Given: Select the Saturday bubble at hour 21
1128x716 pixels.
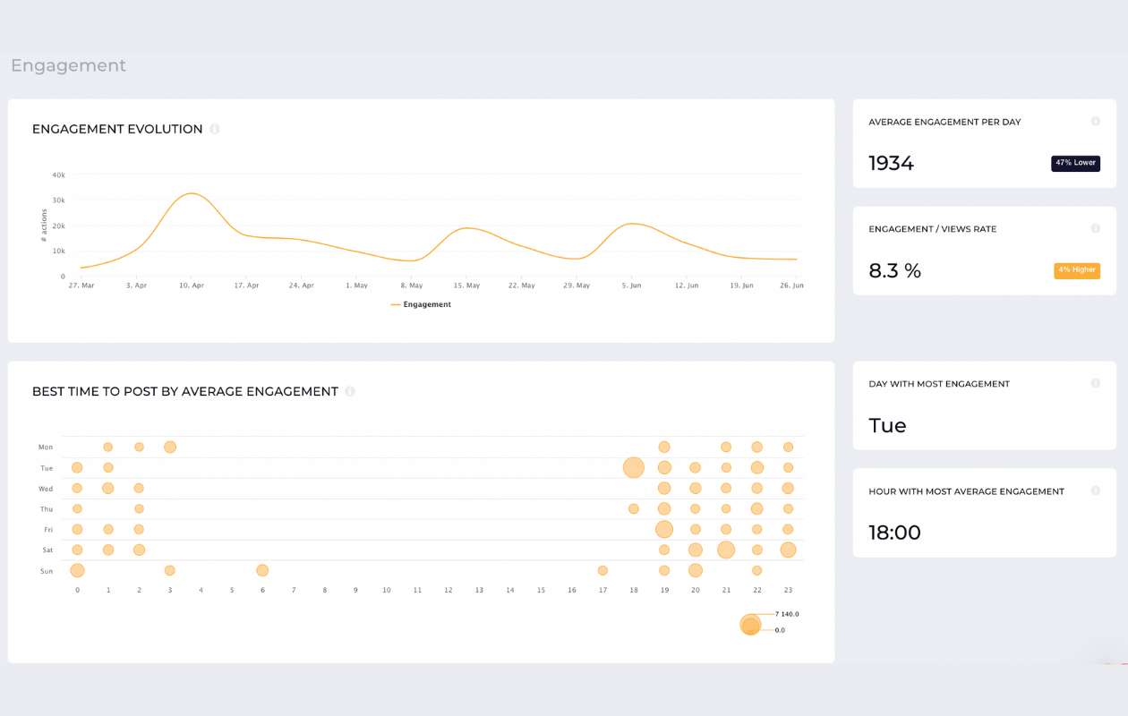Looking at the screenshot, I should [726, 550].
